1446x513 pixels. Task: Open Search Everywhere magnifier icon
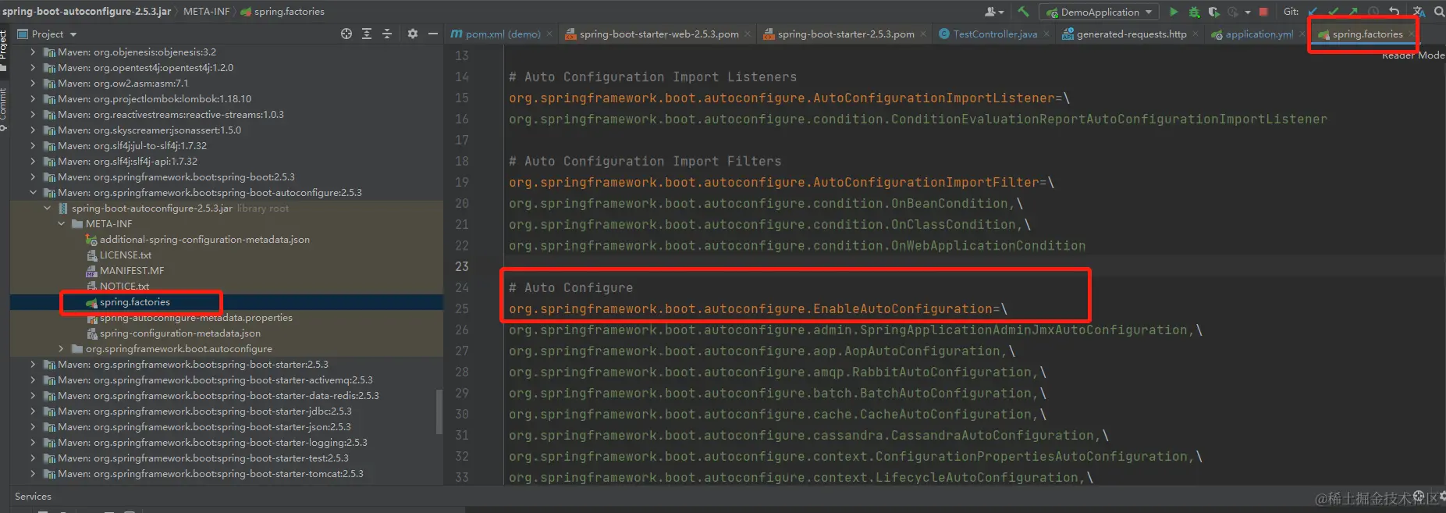pyautogui.click(x=1439, y=12)
